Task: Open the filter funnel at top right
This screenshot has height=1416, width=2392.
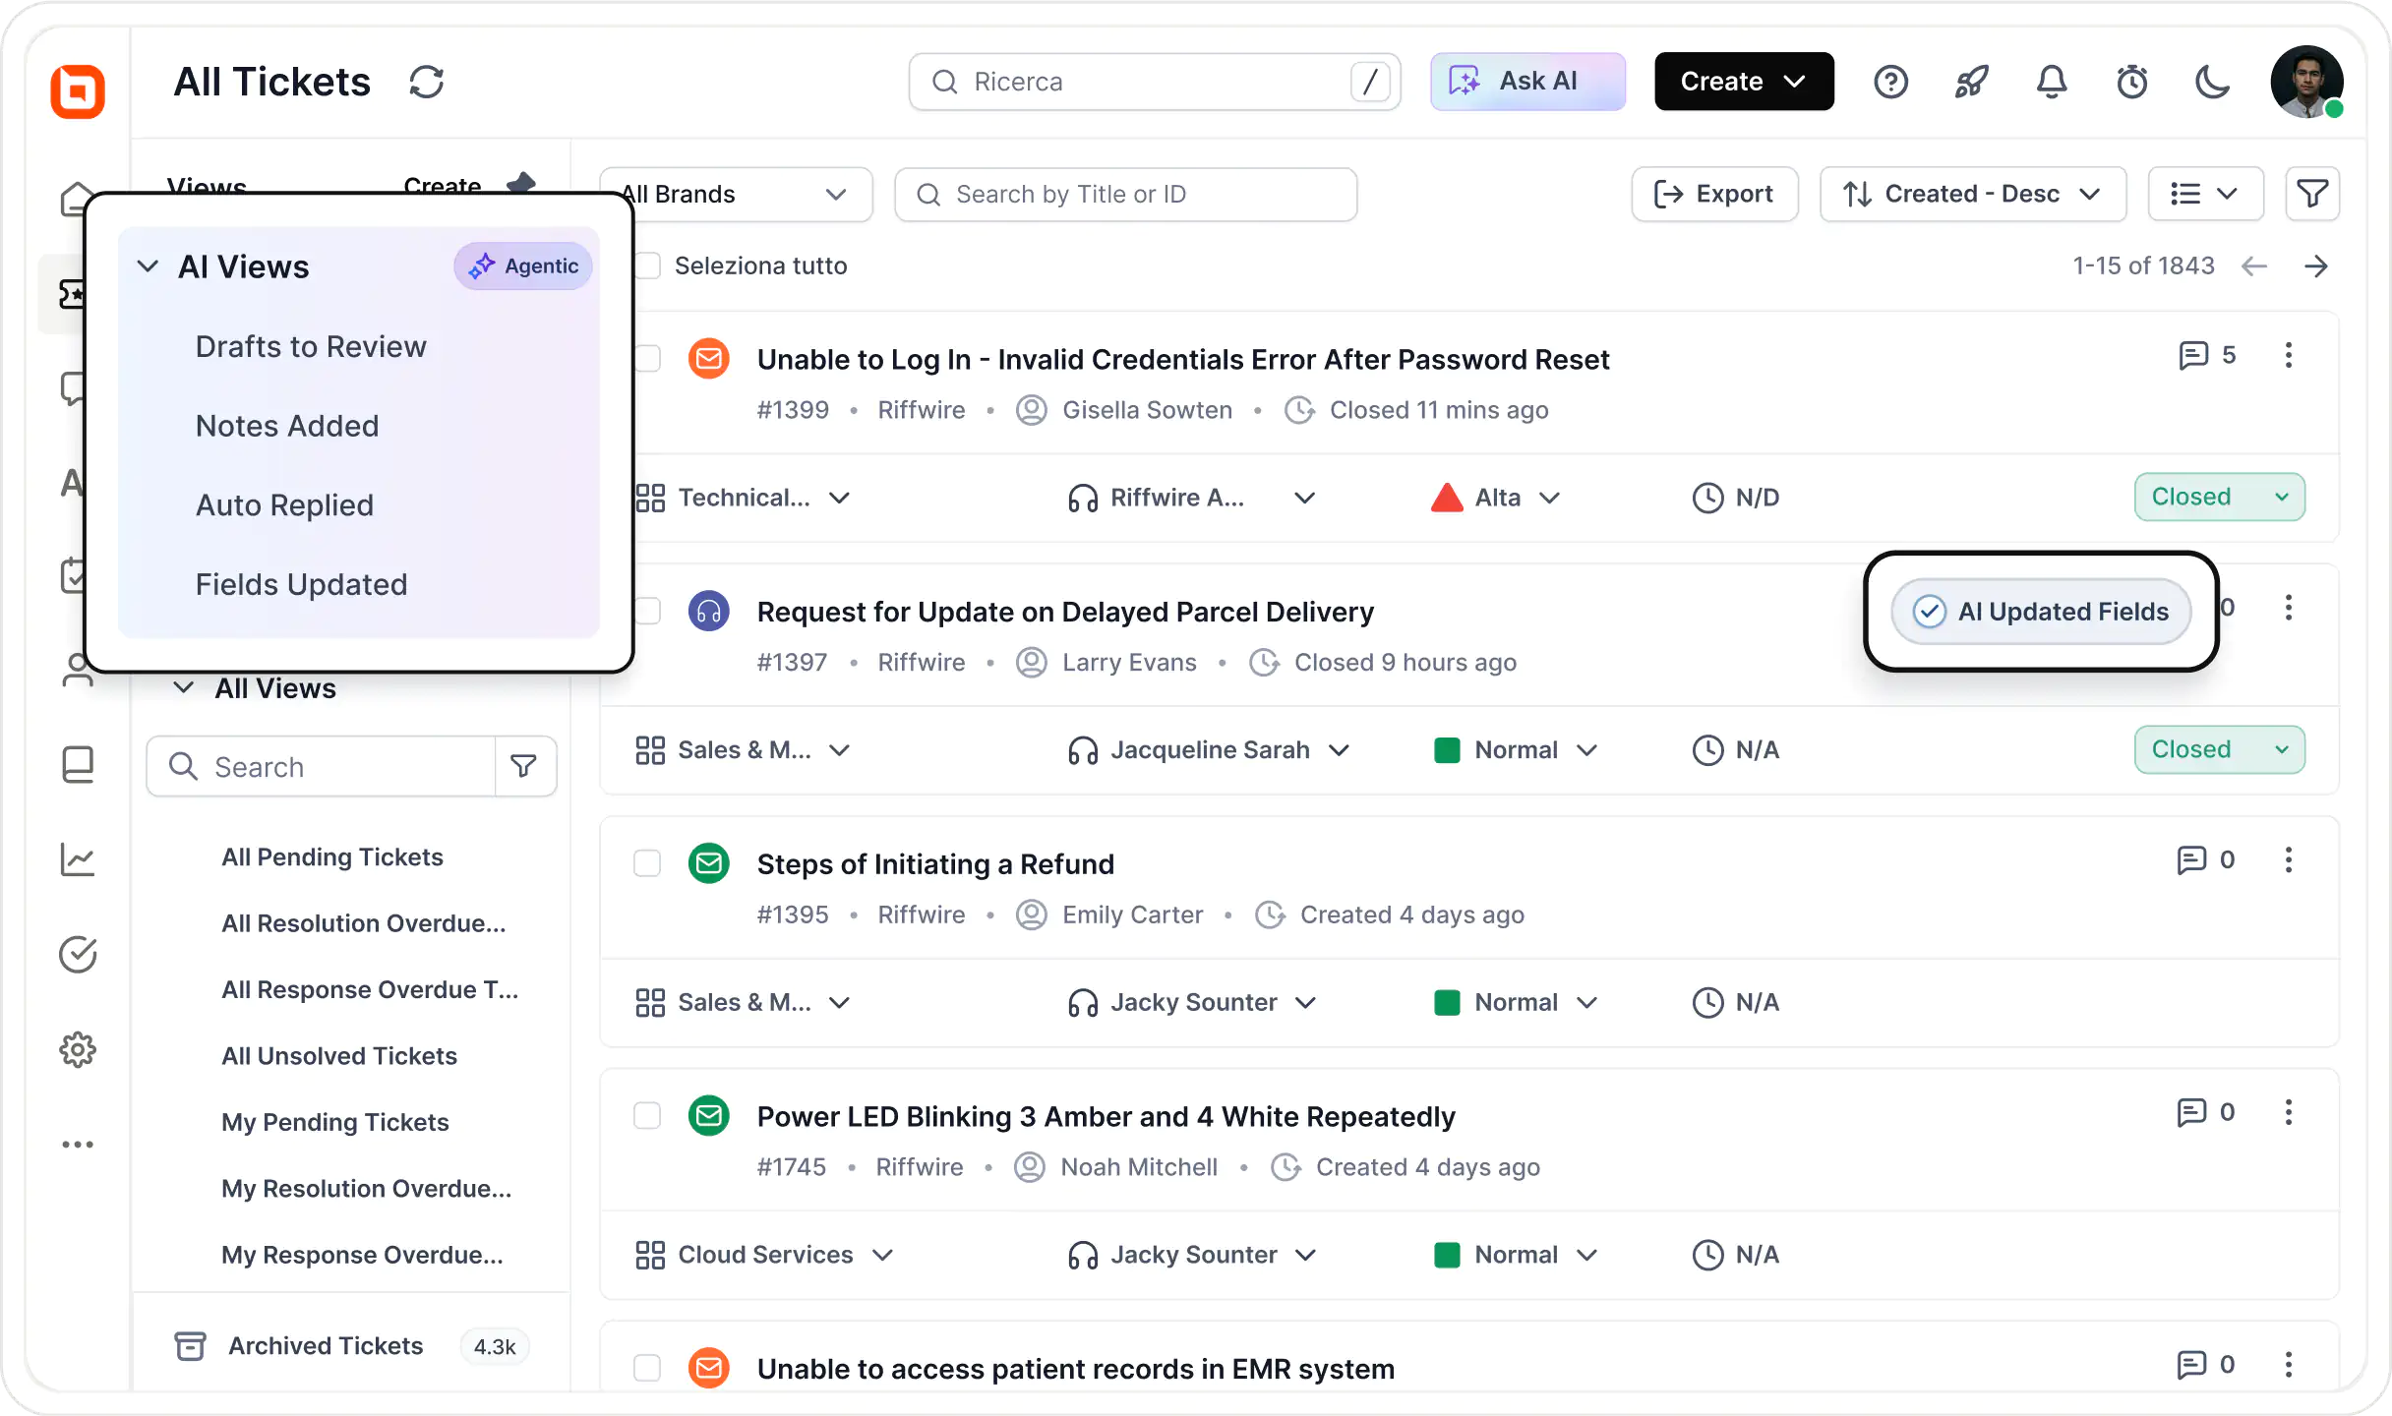Action: click(x=2312, y=194)
